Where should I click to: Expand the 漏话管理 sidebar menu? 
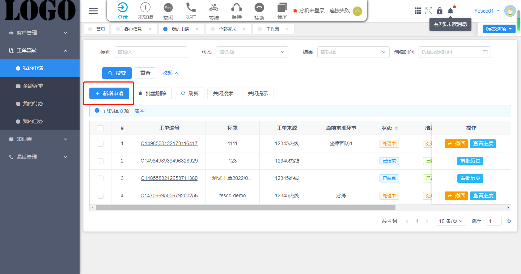coord(40,157)
